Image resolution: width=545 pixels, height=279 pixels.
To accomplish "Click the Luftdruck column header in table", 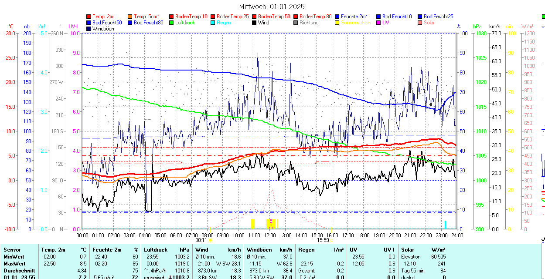I will click(x=156, y=250).
